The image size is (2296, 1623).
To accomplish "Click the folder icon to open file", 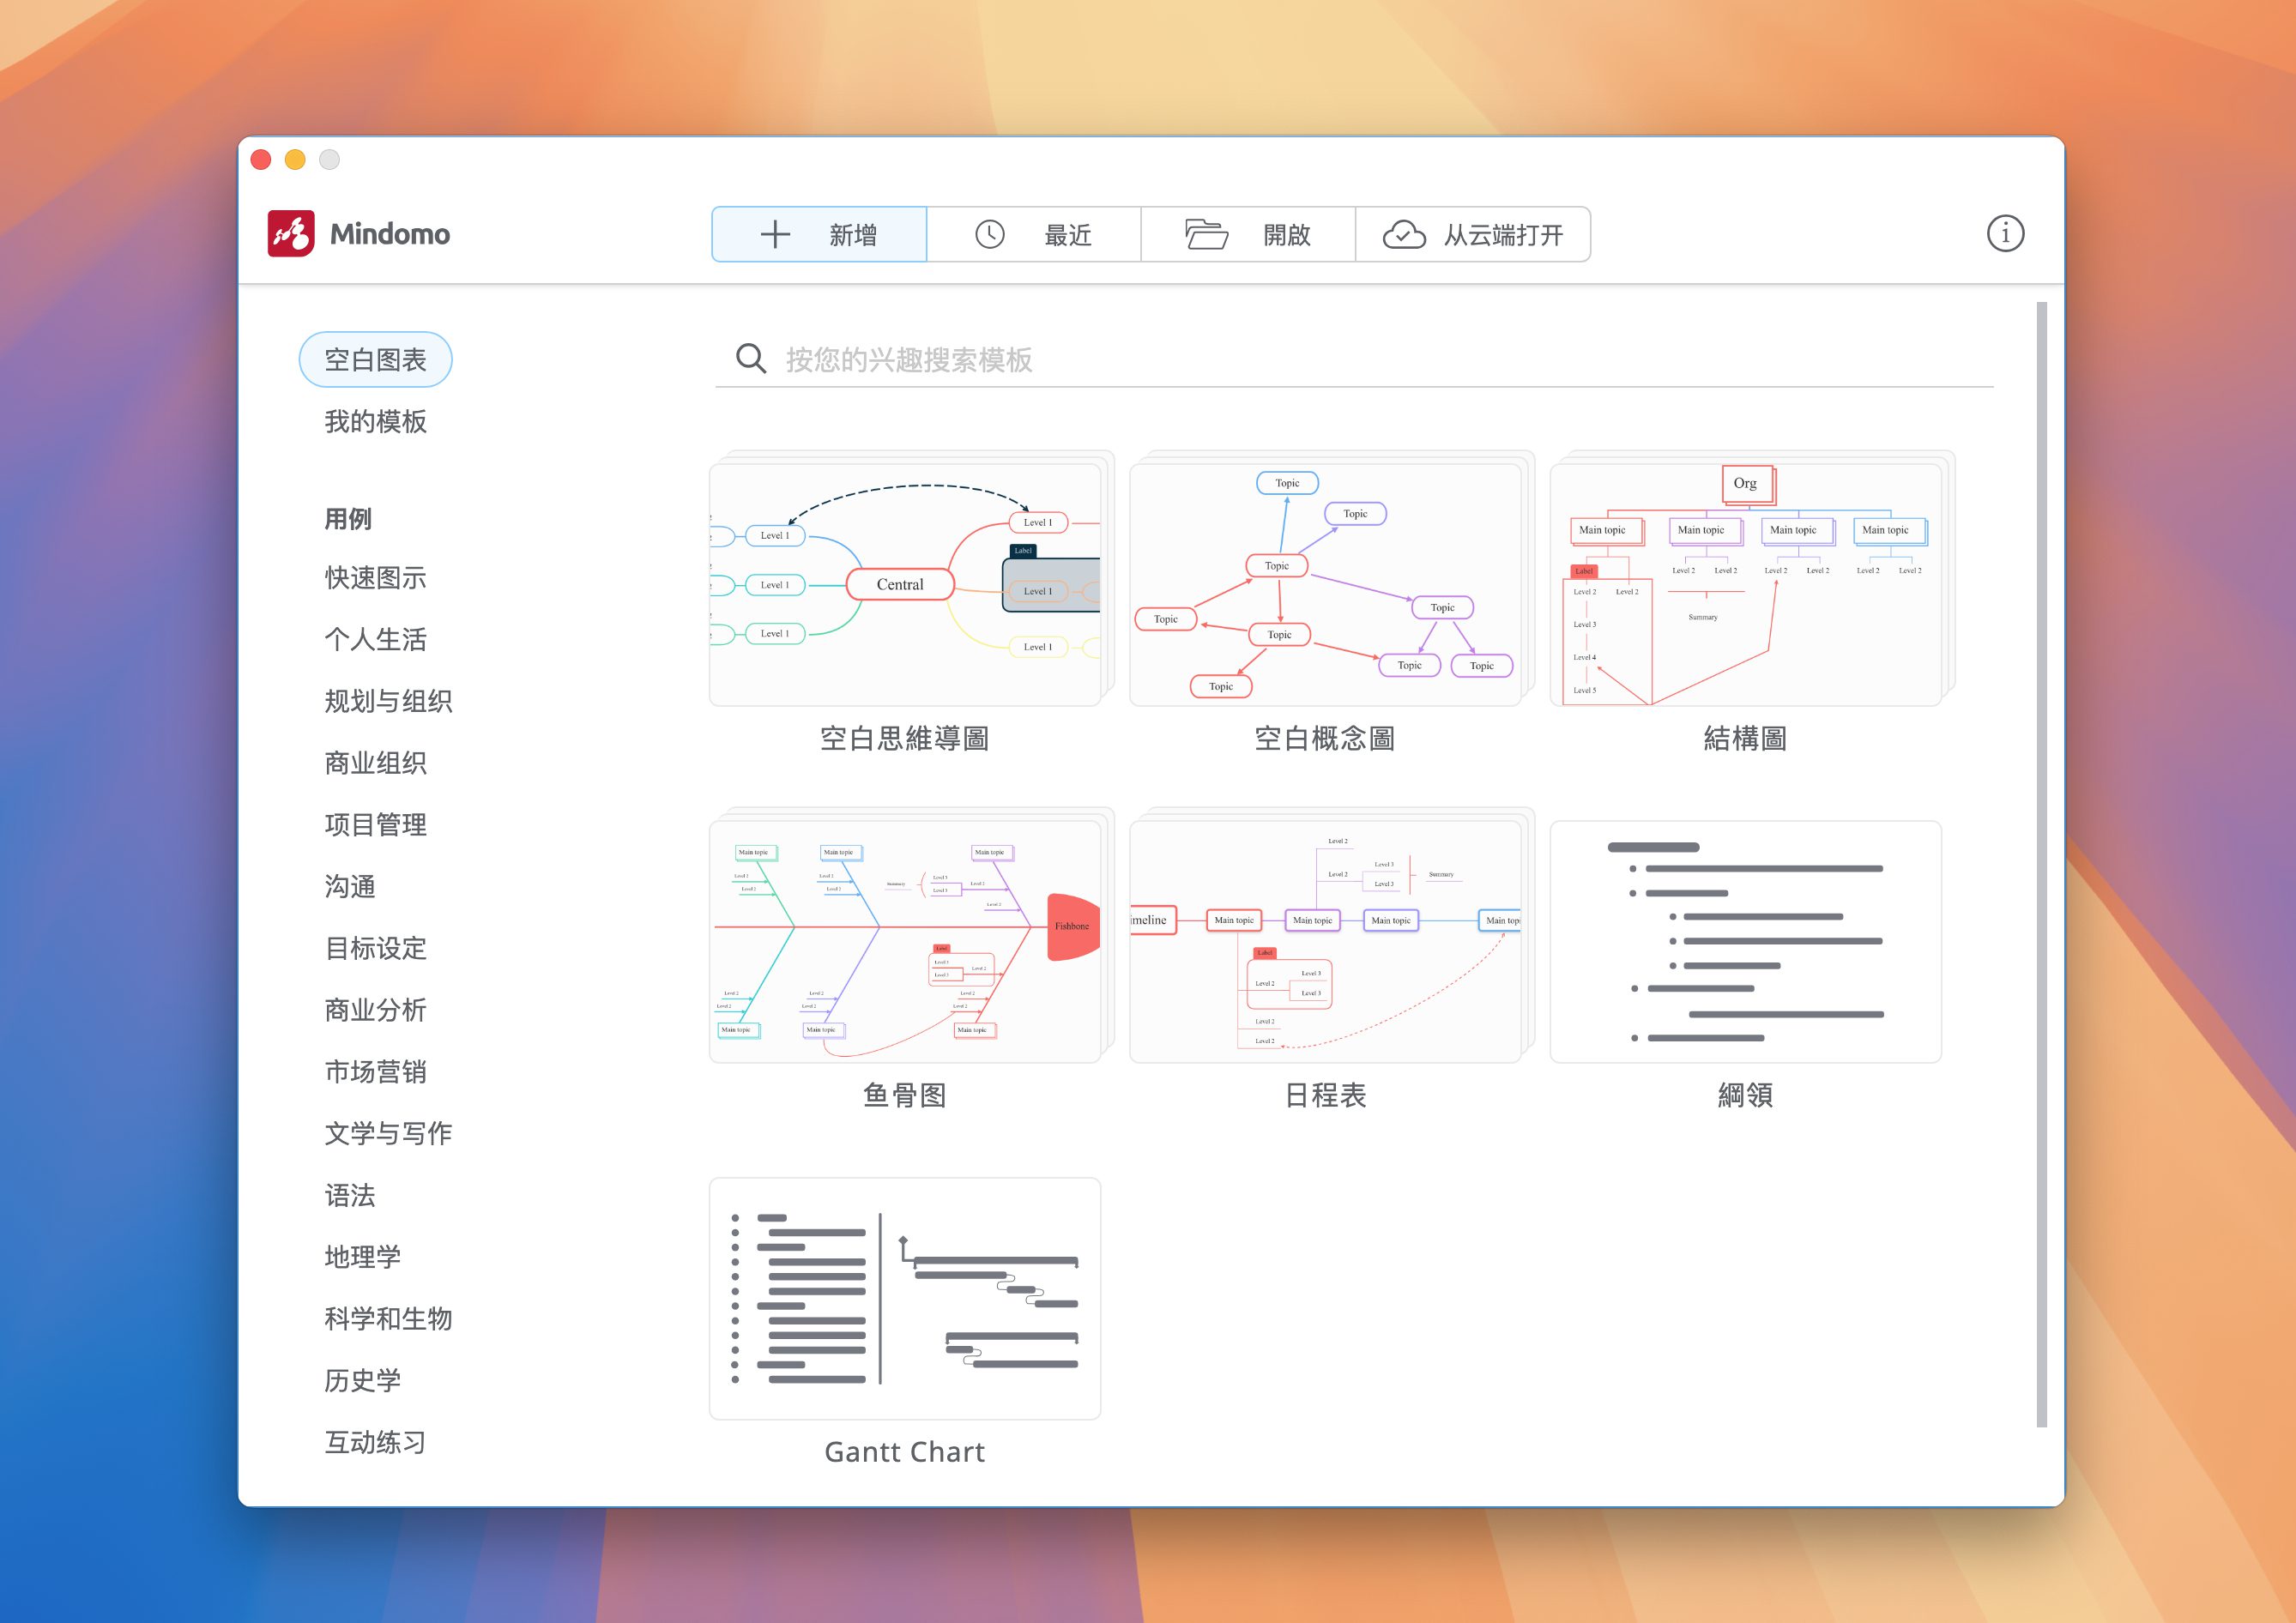I will (1206, 235).
